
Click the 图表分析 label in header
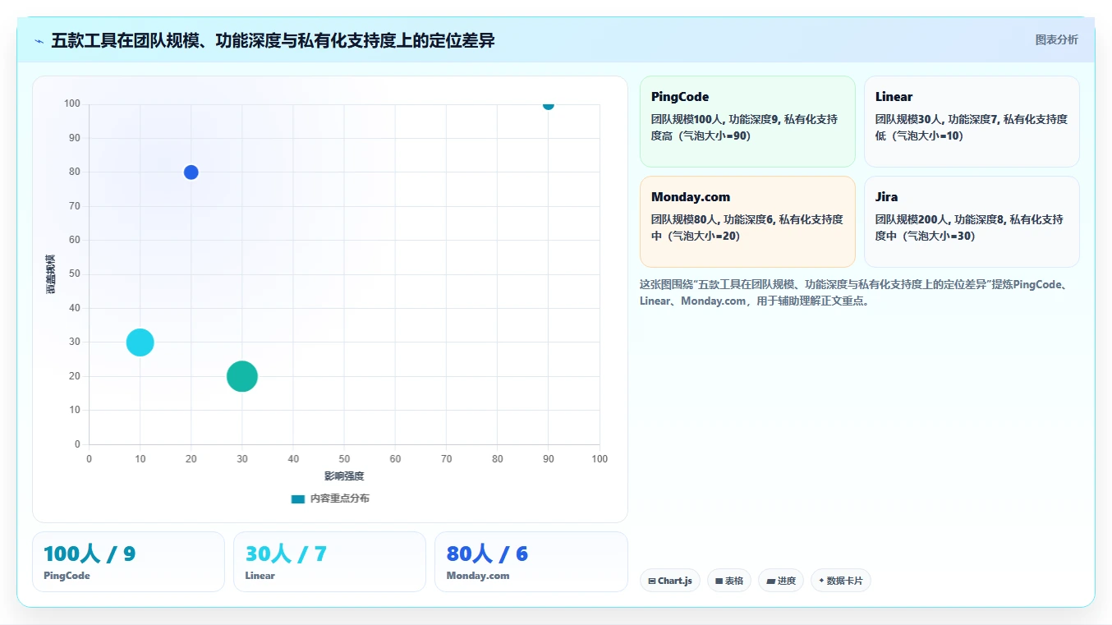tap(1056, 40)
